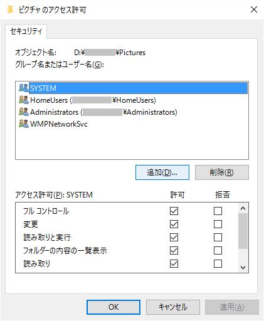Toggle Allow for 読み取り permission
This screenshot has width=264, height=321.
click(174, 264)
